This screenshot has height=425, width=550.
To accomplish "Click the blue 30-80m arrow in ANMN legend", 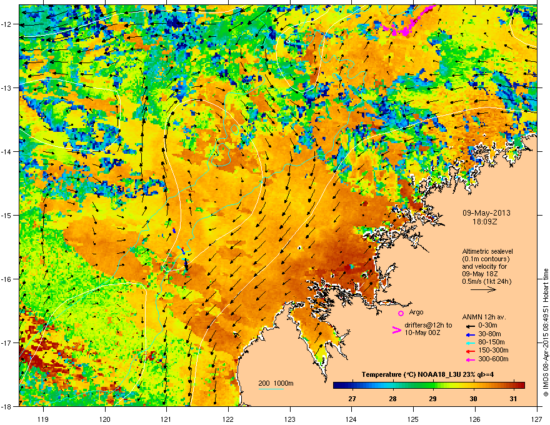I will pyautogui.click(x=470, y=334).
